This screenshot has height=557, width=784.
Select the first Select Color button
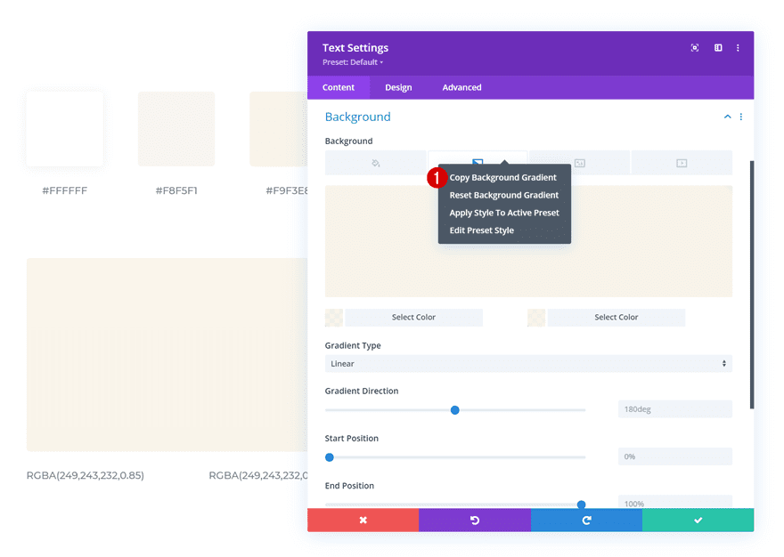(x=413, y=317)
